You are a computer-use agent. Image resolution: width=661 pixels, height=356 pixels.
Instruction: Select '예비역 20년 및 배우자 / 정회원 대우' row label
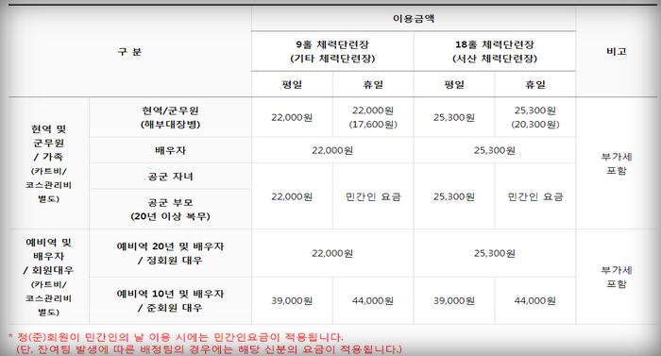point(170,253)
